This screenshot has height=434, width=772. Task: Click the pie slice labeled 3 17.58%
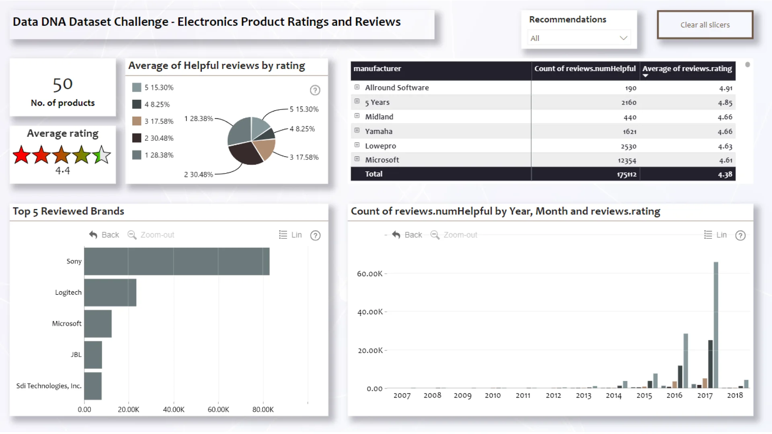coord(265,149)
